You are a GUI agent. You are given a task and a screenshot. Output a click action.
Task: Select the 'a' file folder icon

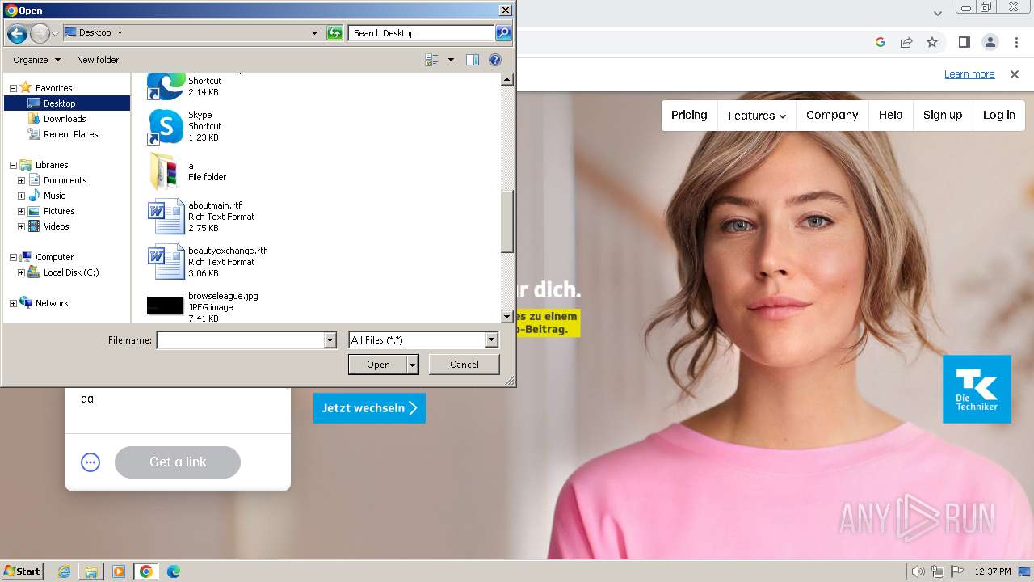(166, 171)
